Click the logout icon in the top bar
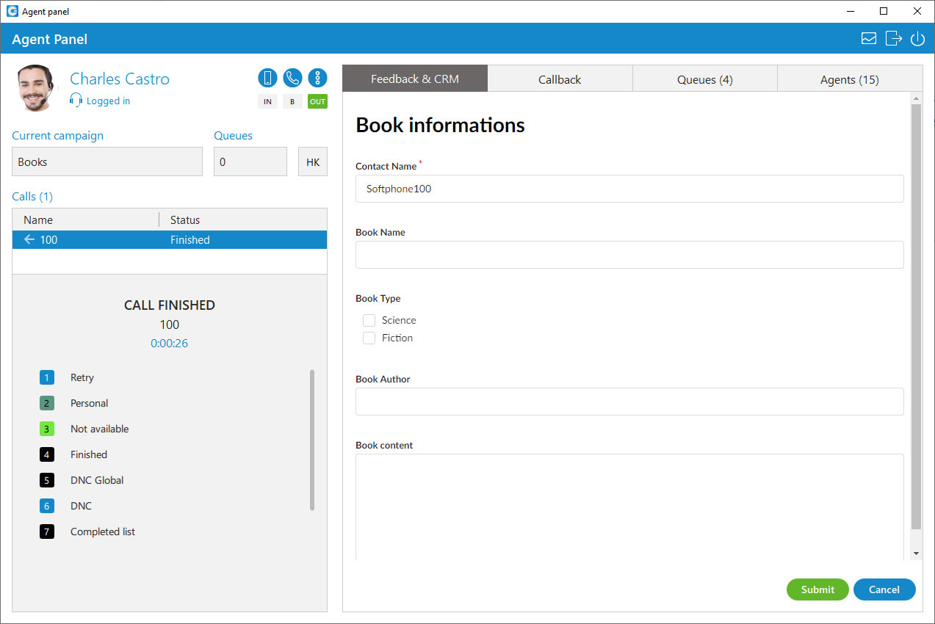The image size is (935, 624). point(893,38)
